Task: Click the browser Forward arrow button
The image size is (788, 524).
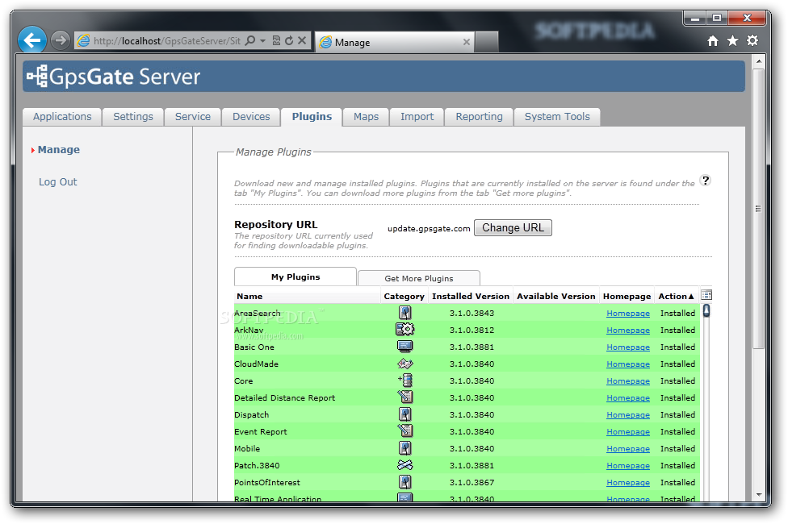Action: coord(61,40)
